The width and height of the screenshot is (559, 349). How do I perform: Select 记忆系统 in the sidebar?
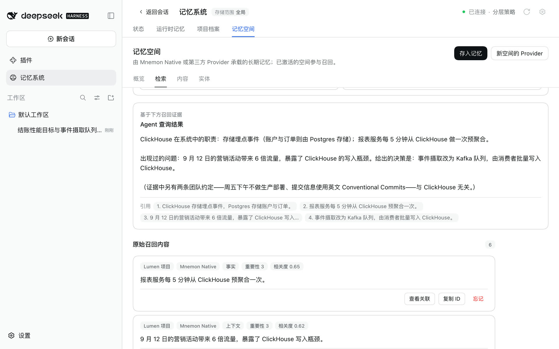(x=61, y=78)
